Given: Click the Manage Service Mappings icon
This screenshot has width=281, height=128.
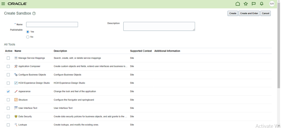Looking at the screenshot, I should (x=16, y=58).
